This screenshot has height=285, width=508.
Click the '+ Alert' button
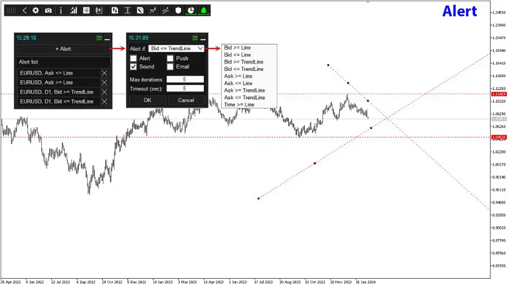click(63, 49)
